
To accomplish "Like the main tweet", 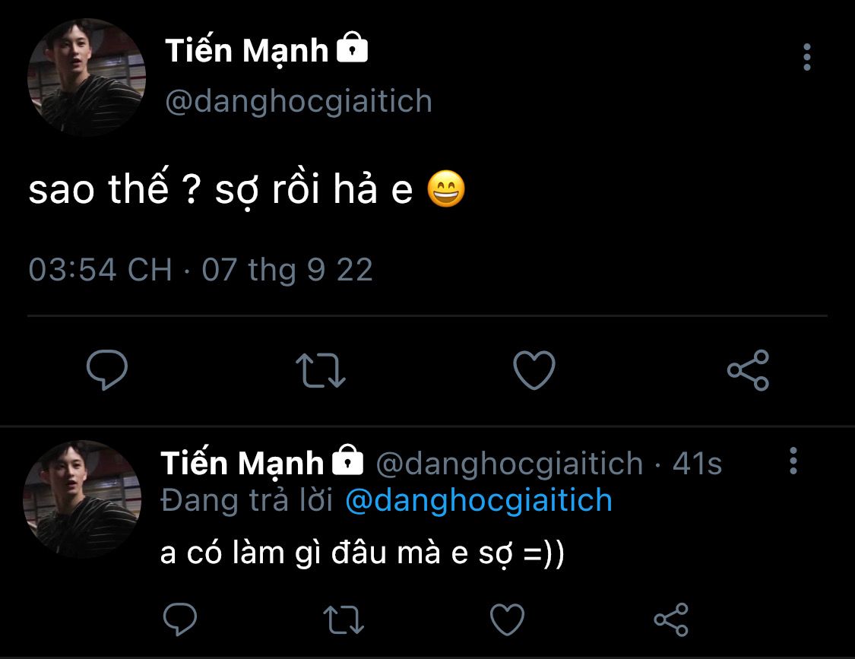I will point(534,370).
